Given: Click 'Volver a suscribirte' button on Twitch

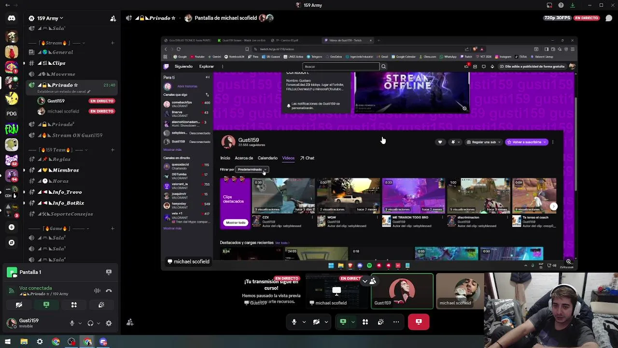Looking at the screenshot, I should pyautogui.click(x=526, y=142).
